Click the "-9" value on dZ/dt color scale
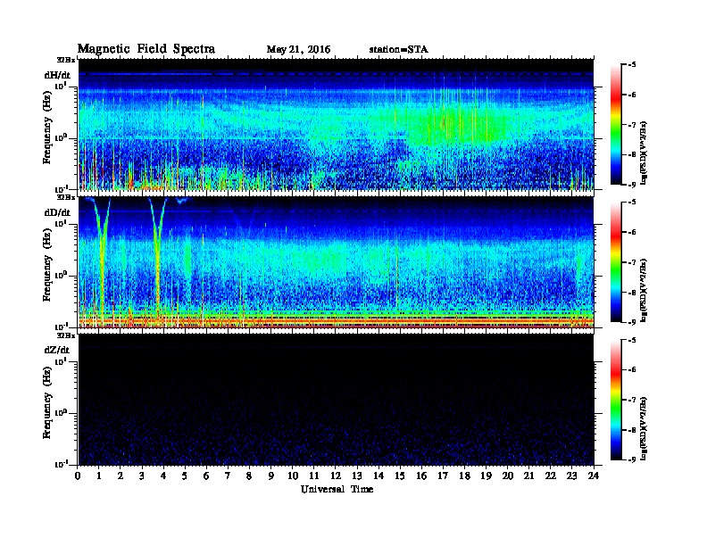This screenshot has height=546, width=707. click(632, 459)
